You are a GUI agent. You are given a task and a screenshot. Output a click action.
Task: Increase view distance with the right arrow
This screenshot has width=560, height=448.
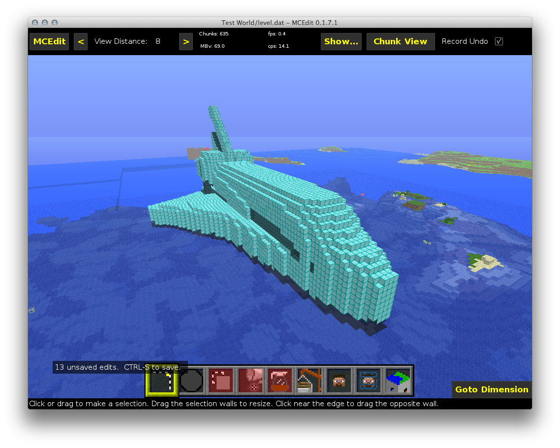pyautogui.click(x=186, y=41)
